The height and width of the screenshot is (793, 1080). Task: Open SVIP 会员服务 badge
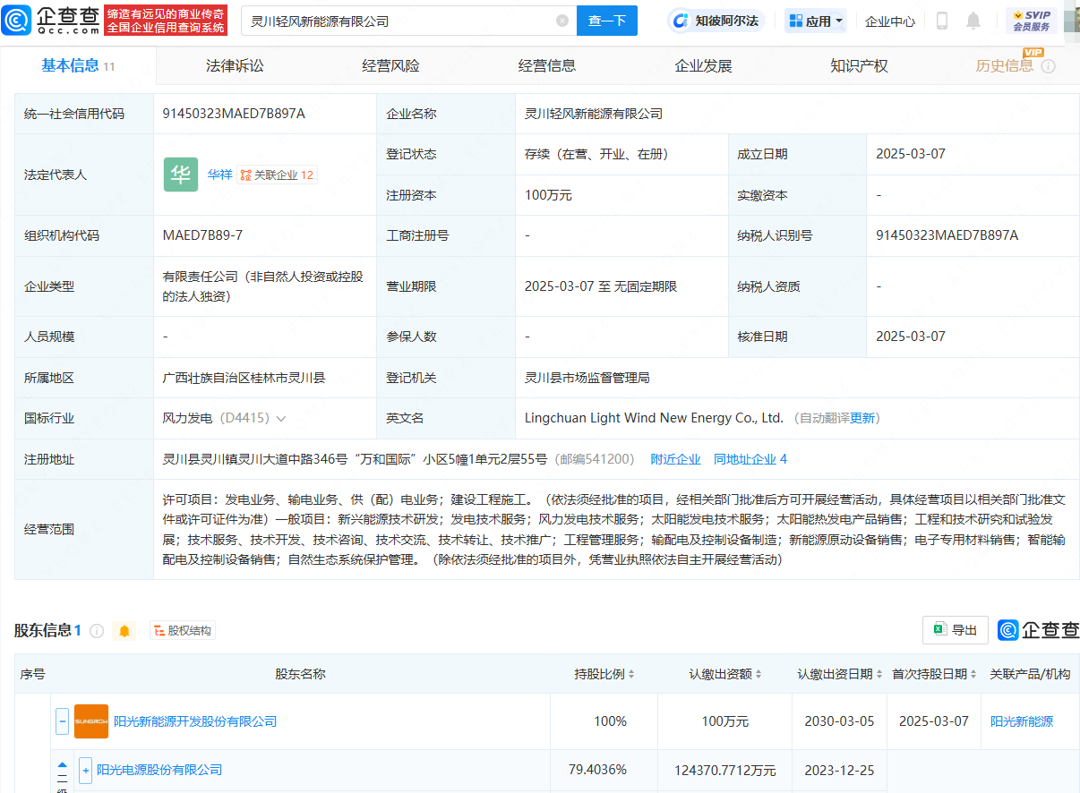[1032, 21]
